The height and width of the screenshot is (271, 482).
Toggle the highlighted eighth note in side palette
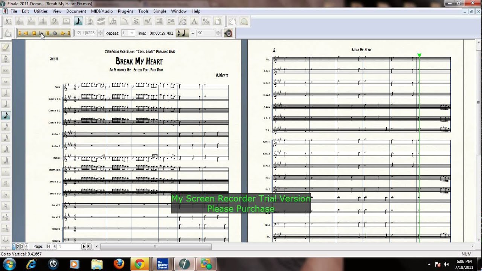coord(6,115)
